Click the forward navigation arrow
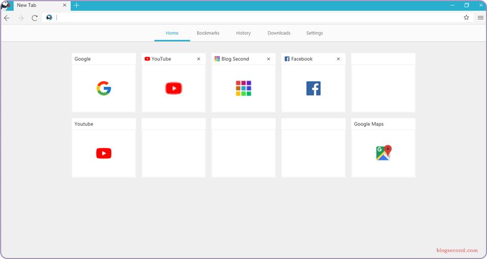 coord(21,18)
